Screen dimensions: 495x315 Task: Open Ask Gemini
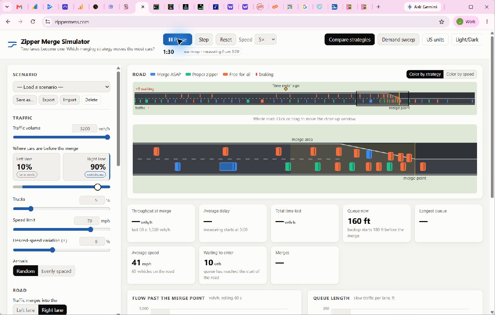(x=422, y=7)
